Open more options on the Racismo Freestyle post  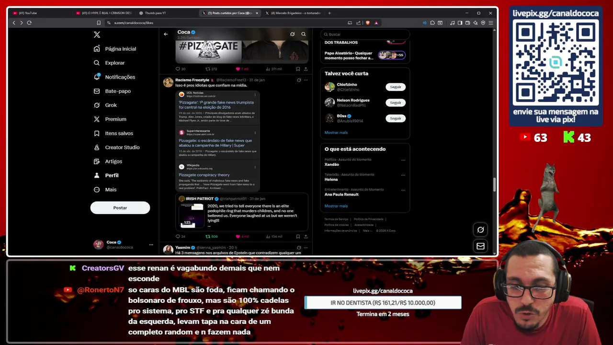pyautogui.click(x=306, y=80)
